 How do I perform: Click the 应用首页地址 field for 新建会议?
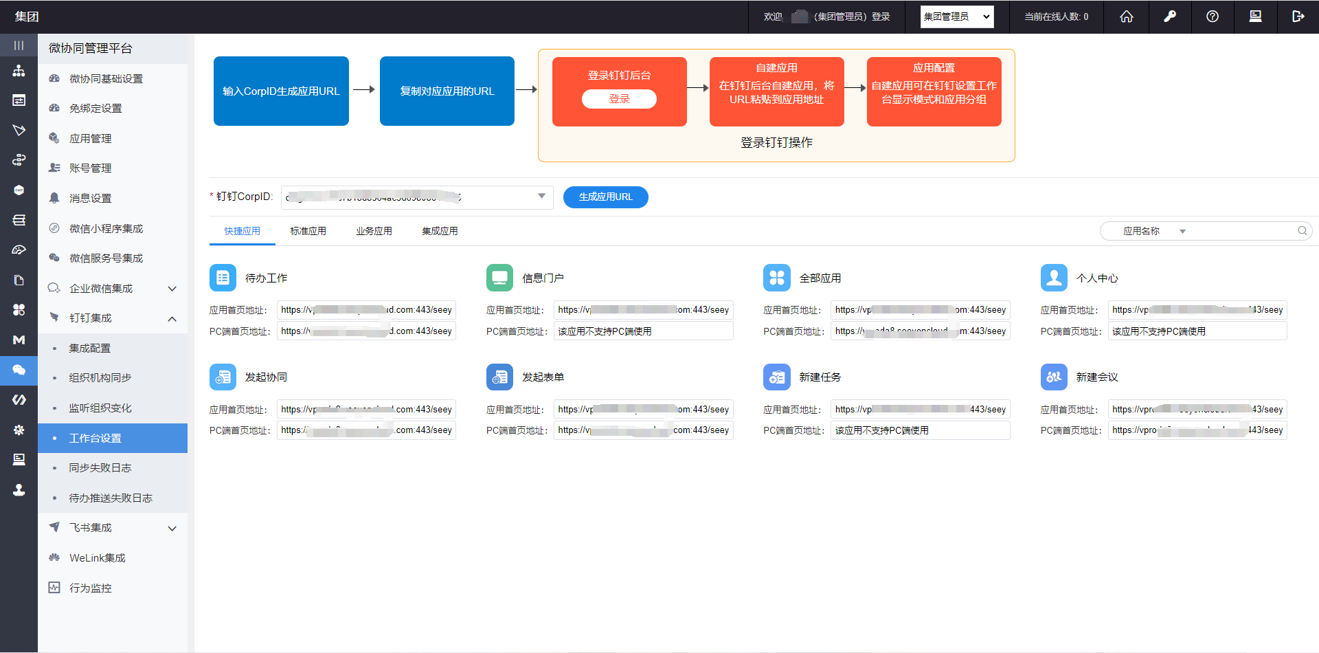[1197, 410]
